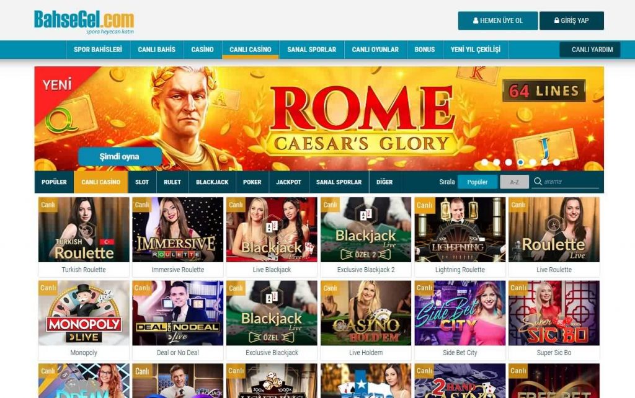Viewport: 635px width, 398px height.
Task: Click the Giriş Yap login button
Action: coord(571,20)
